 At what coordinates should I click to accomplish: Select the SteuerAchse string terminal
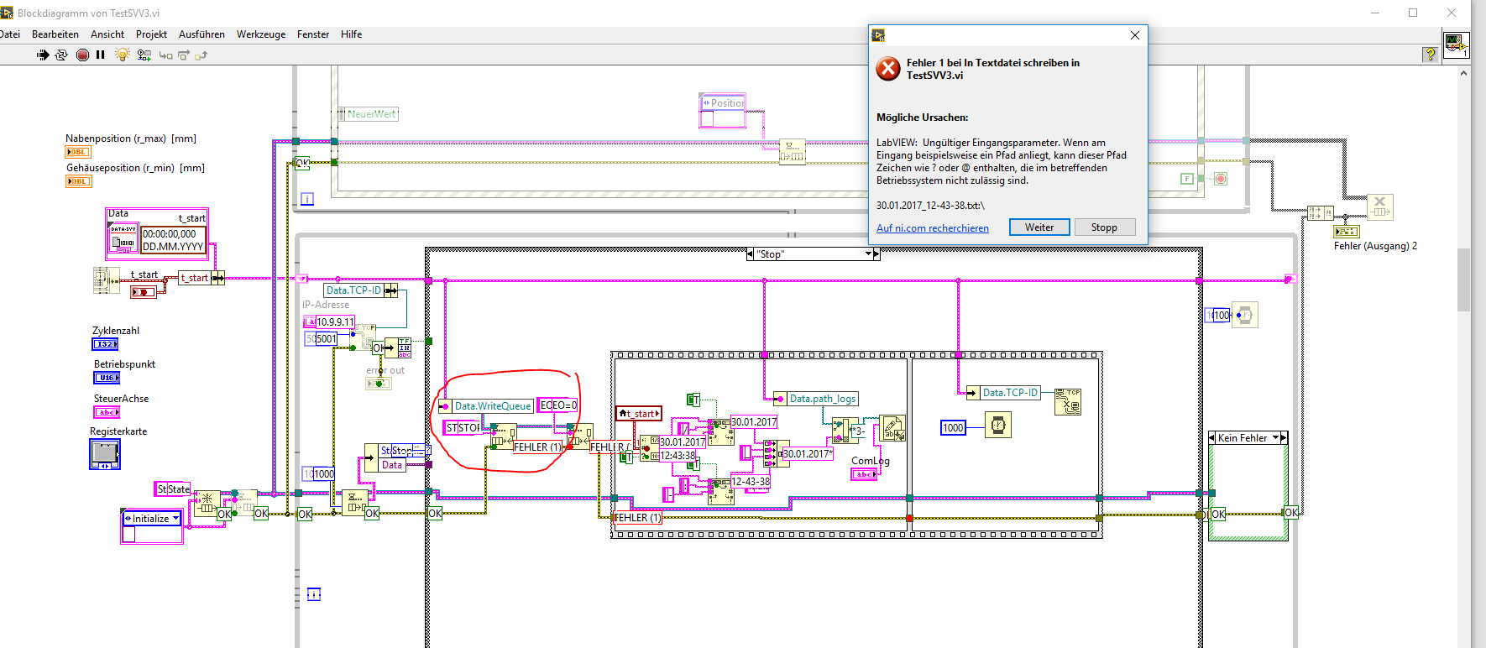(107, 412)
